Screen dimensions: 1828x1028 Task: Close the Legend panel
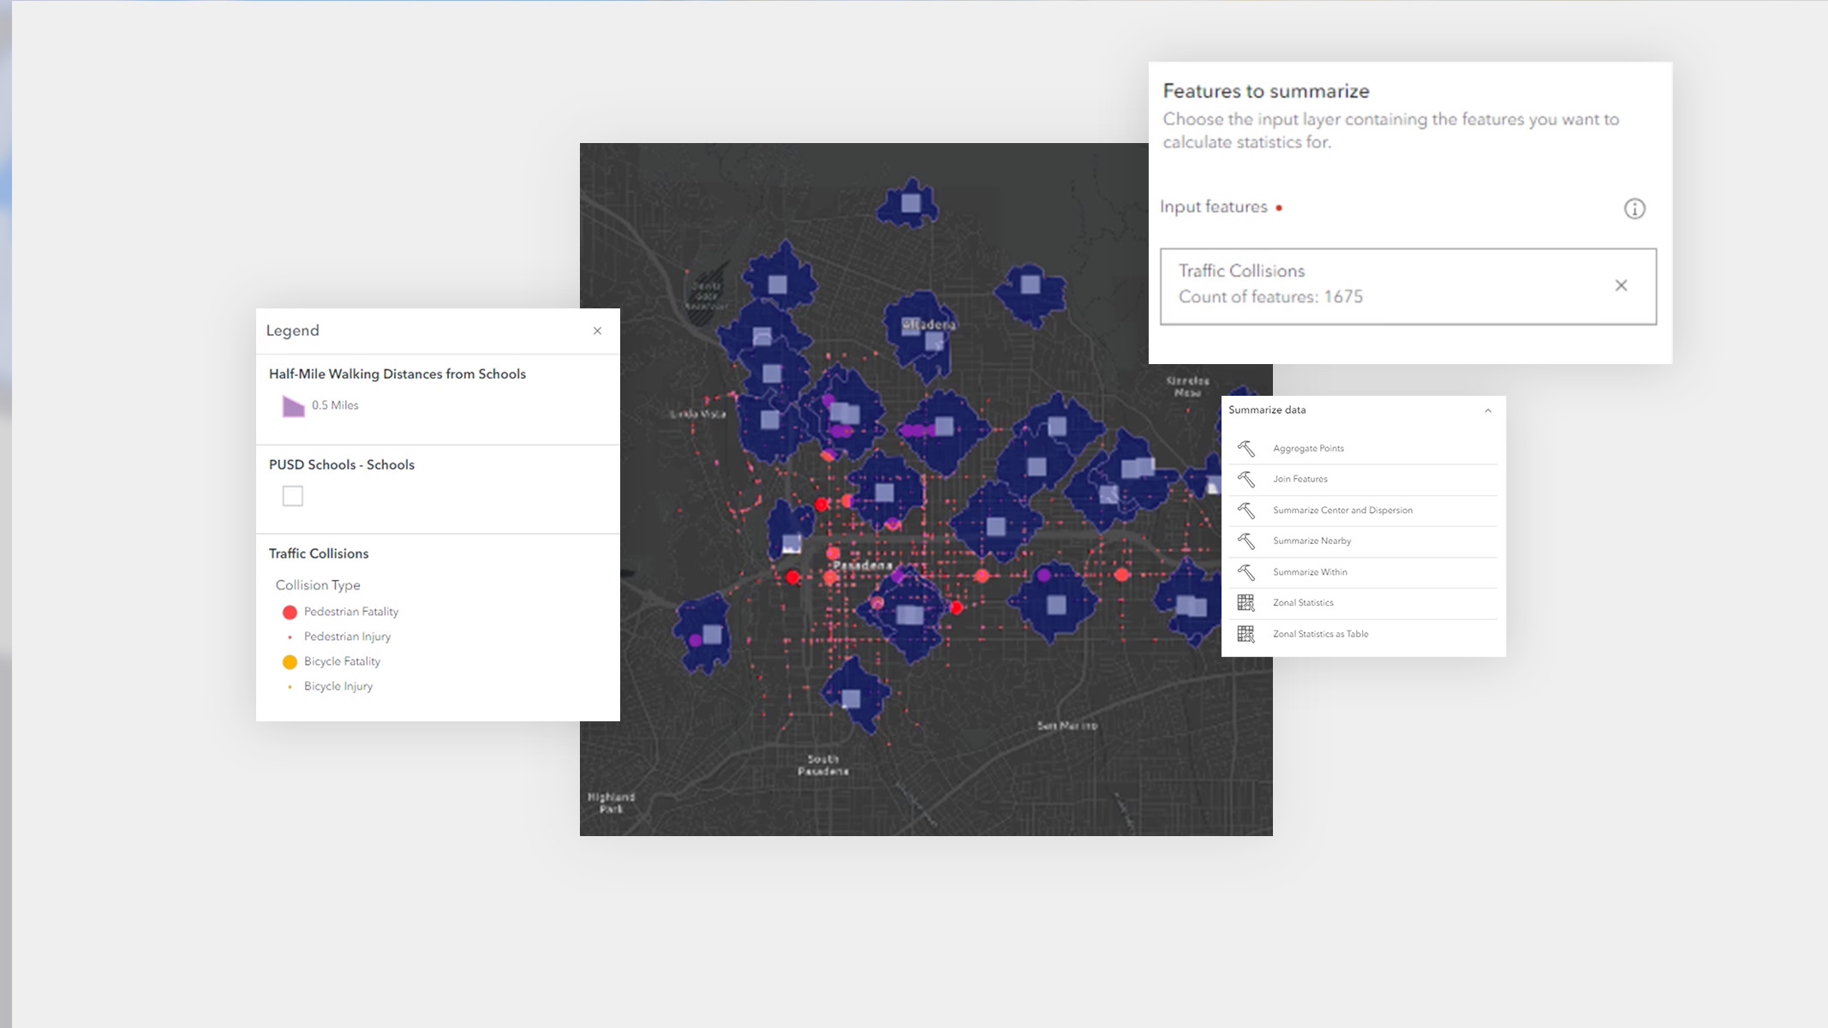pos(597,331)
